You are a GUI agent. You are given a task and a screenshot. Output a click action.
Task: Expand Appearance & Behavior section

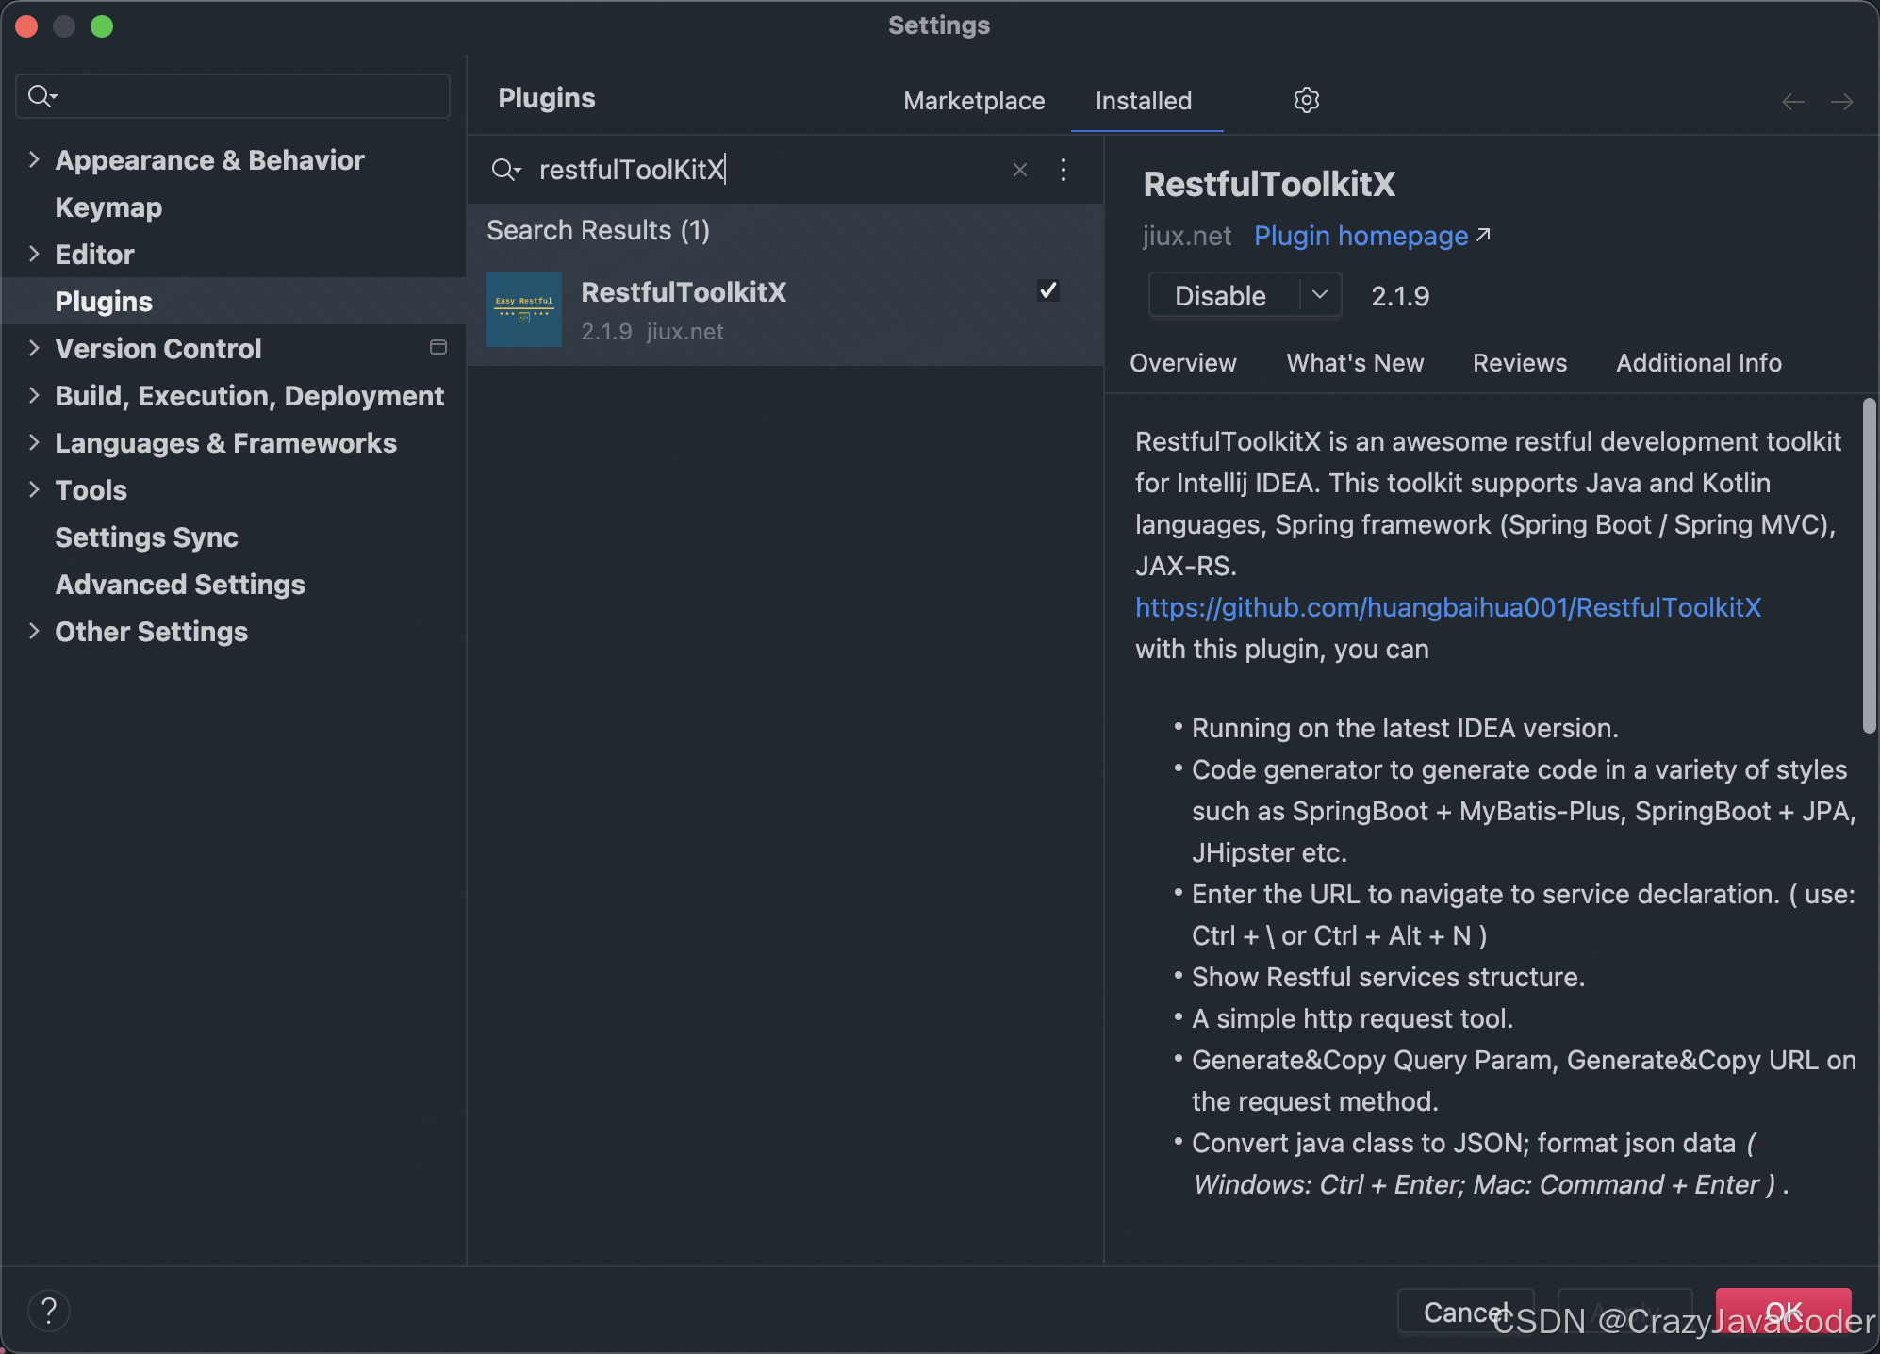[34, 159]
